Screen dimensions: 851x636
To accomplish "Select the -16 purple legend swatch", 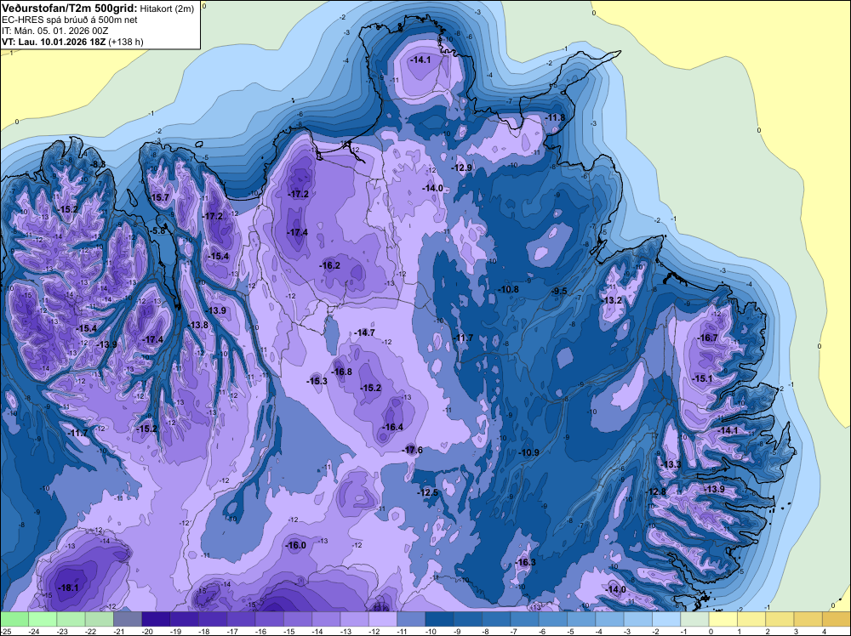I will (x=269, y=619).
